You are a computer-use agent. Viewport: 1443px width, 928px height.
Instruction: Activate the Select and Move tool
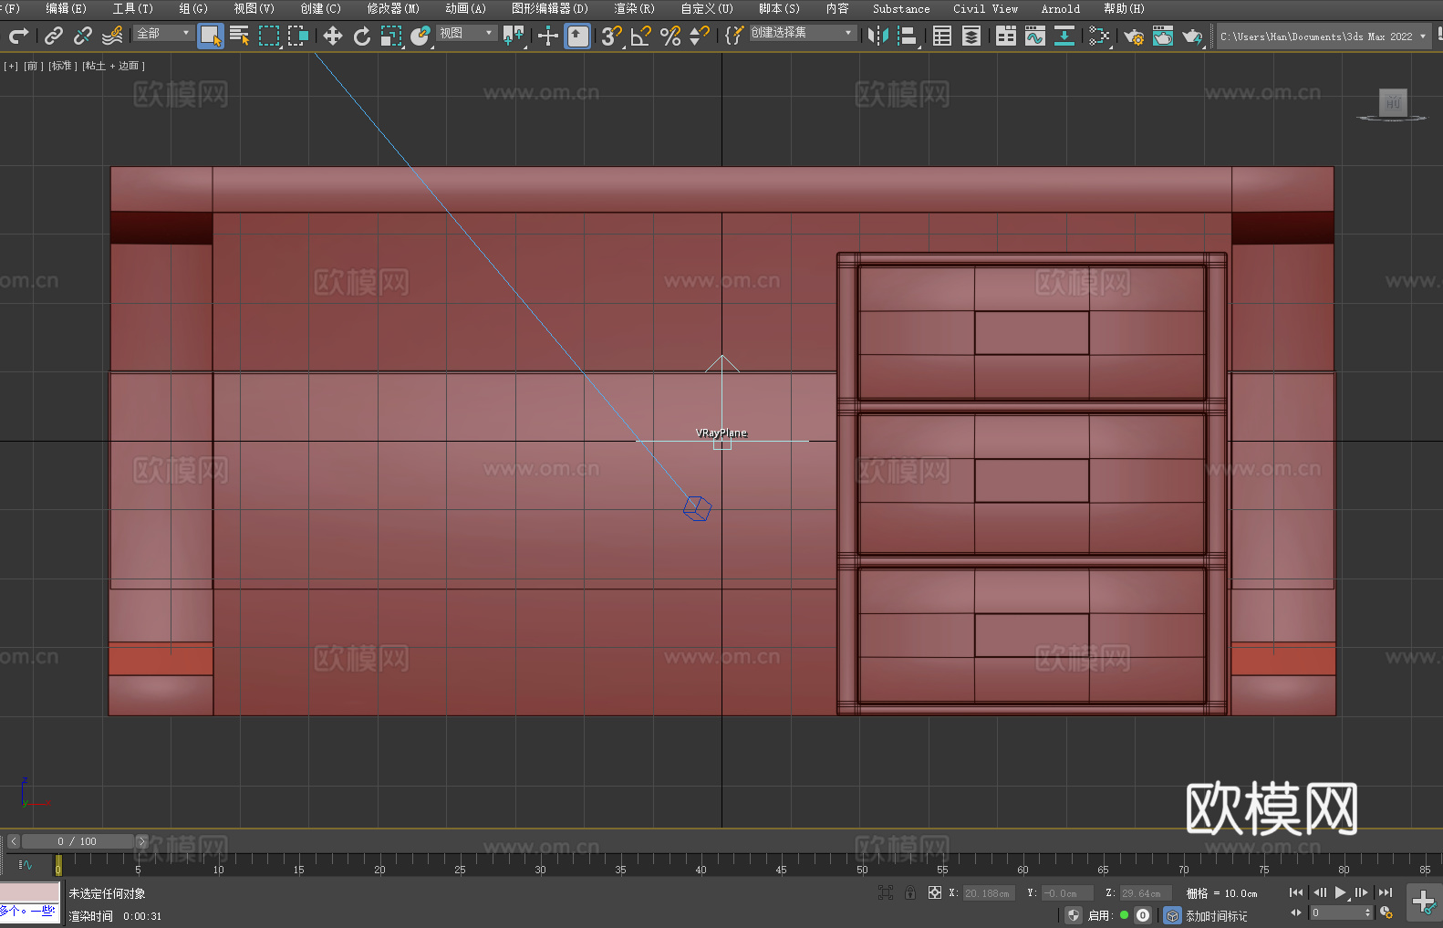(333, 36)
